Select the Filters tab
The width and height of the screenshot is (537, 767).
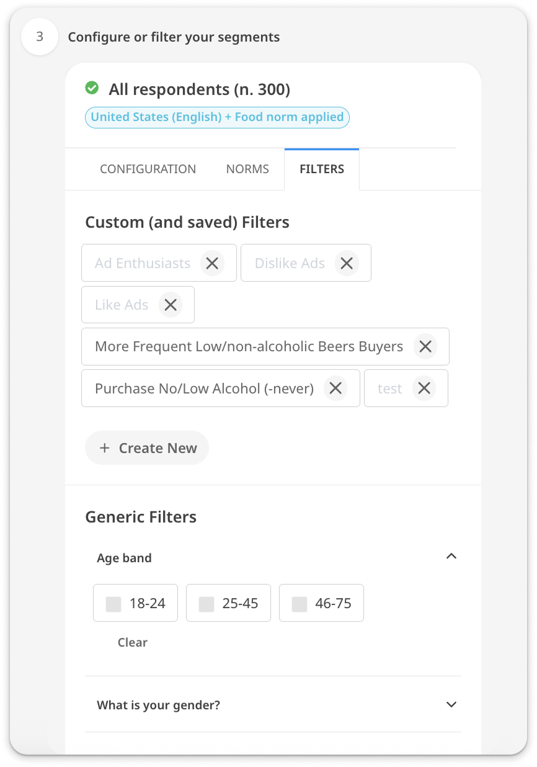322,169
